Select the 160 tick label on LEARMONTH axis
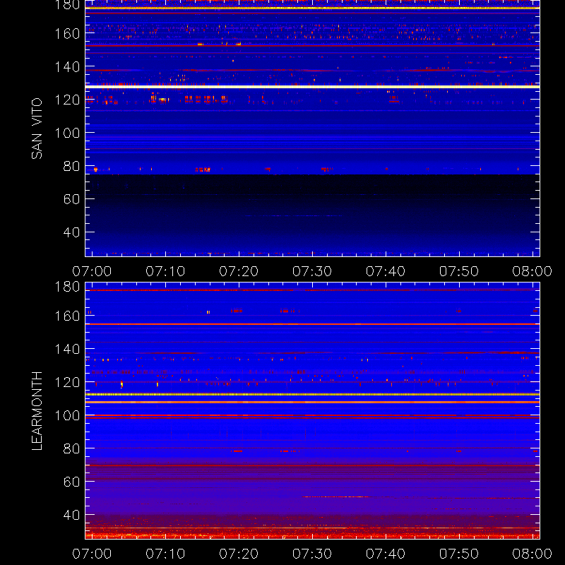565x565 pixels. 67,316
